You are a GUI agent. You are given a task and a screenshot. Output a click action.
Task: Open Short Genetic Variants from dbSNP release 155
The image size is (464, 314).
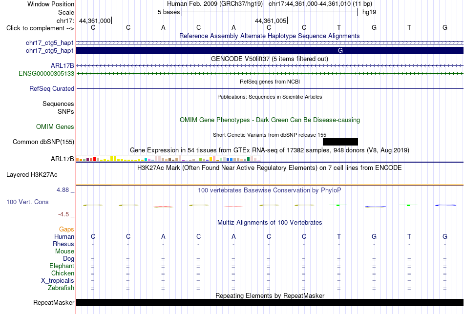pyautogui.click(x=270, y=135)
